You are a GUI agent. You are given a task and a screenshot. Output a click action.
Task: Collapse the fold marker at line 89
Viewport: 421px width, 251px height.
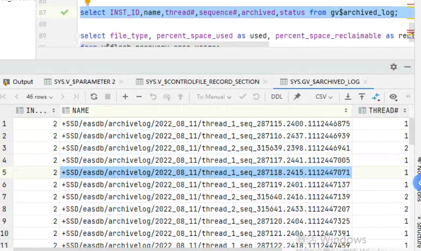pos(77,36)
